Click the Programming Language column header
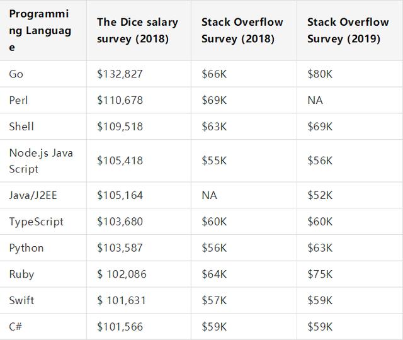The height and width of the screenshot is (340, 403). pos(40,30)
